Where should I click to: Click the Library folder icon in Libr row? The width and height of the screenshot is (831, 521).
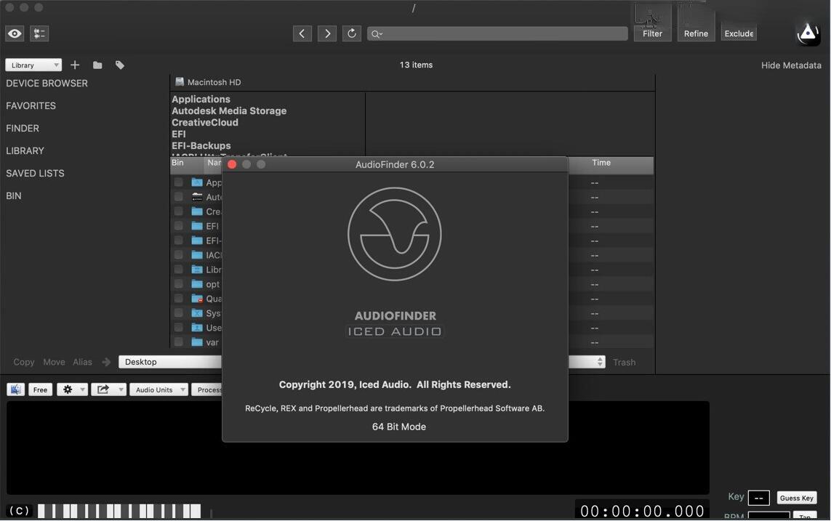pos(197,270)
